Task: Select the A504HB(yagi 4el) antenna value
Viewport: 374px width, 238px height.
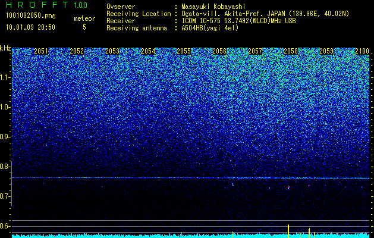Action: click(x=210, y=28)
